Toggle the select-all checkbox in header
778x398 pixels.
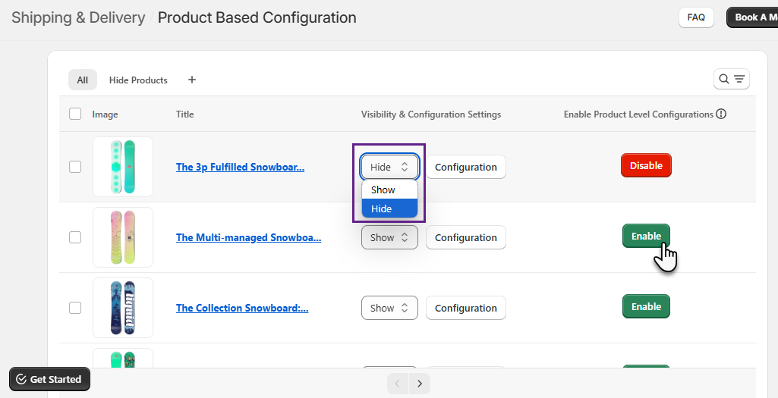[75, 114]
